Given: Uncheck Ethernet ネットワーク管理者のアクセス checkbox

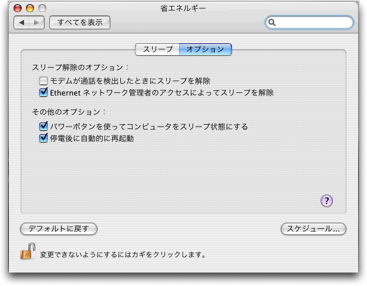Looking at the screenshot, I should click(x=43, y=93).
